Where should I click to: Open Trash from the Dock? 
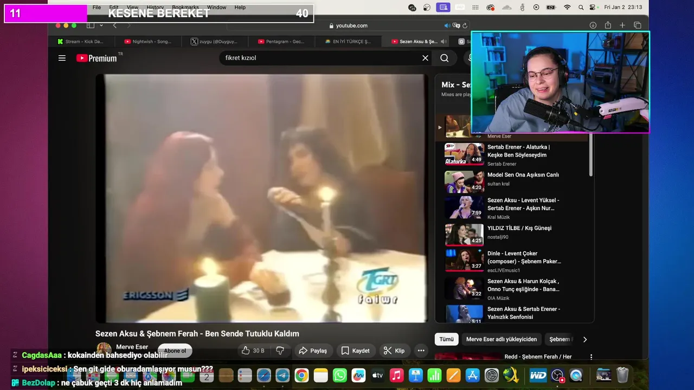click(x=622, y=375)
